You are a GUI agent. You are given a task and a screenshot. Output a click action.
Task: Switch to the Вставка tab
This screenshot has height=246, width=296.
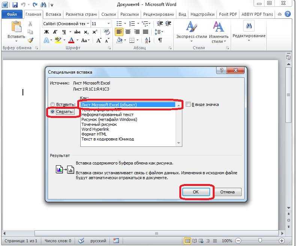pyautogui.click(x=53, y=14)
